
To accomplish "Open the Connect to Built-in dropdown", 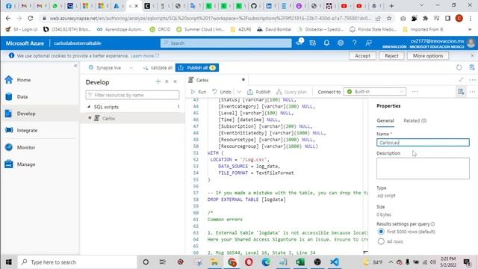I will coord(375,91).
